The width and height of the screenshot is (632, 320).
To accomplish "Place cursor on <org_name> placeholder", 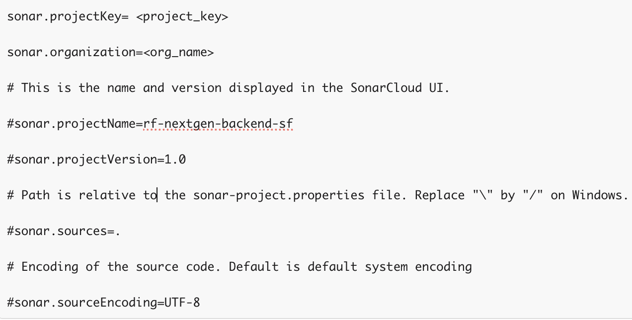I will 179,52.
